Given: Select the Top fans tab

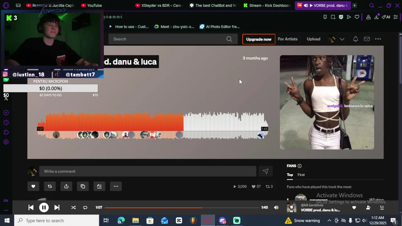Looking at the screenshot, I should coord(290,175).
